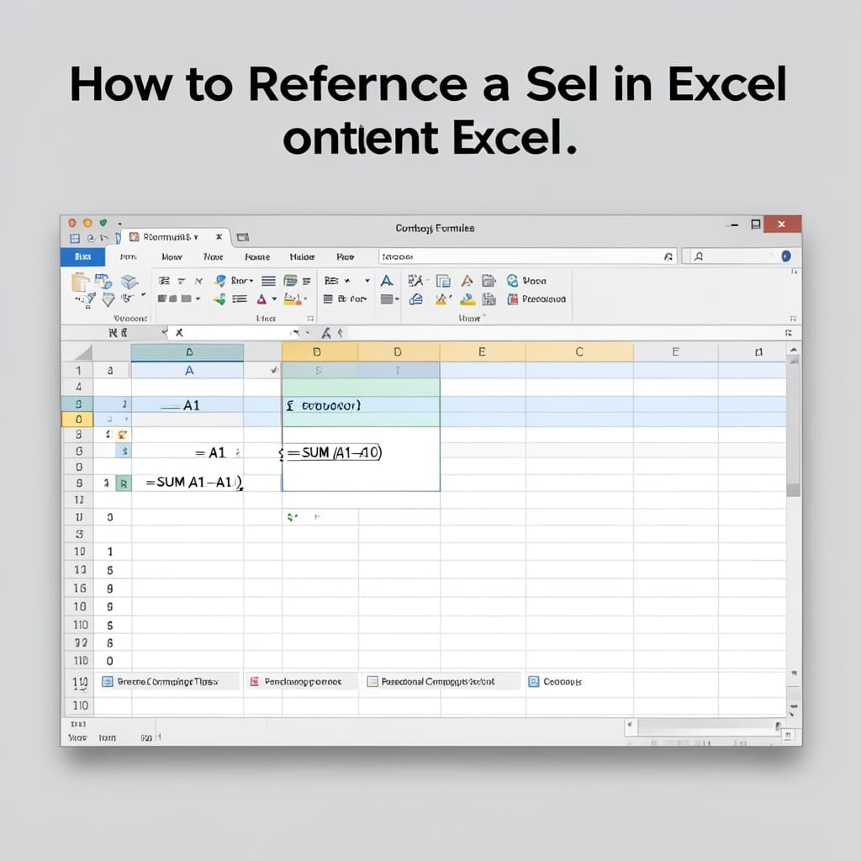Open the Sior dropdown arrow

pos(251,281)
